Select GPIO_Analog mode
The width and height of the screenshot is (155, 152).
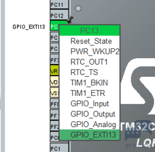(89, 124)
